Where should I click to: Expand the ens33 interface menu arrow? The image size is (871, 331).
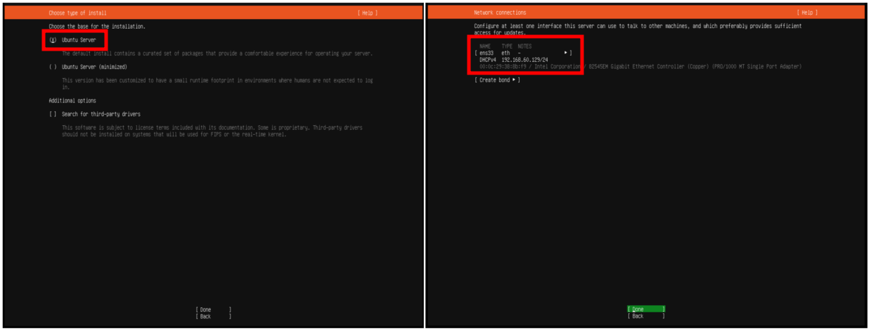tap(567, 53)
